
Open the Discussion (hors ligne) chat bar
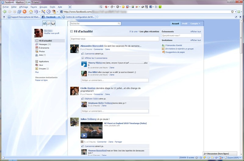220,154
